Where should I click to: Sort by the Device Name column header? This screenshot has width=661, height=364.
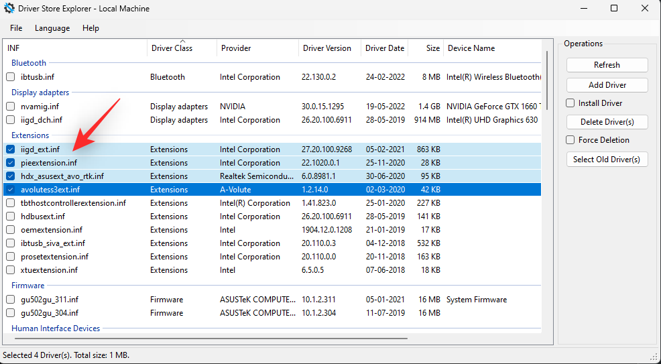(492, 48)
